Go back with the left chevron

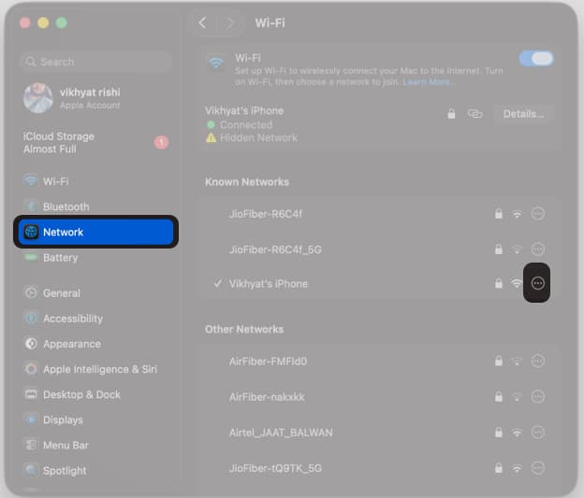coord(202,23)
